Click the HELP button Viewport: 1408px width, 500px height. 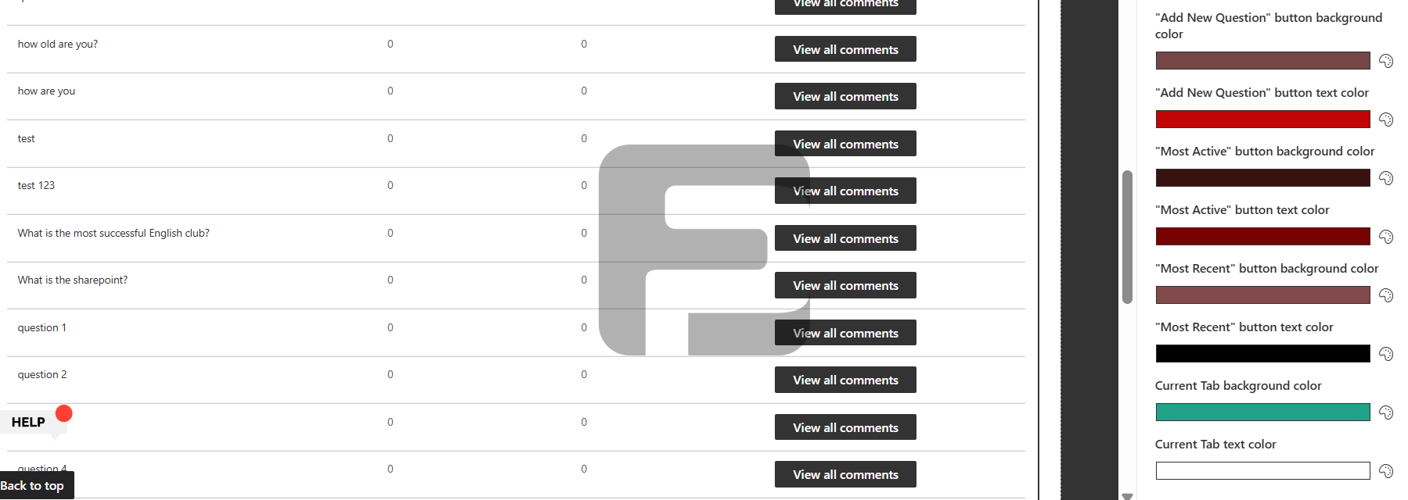coord(28,422)
